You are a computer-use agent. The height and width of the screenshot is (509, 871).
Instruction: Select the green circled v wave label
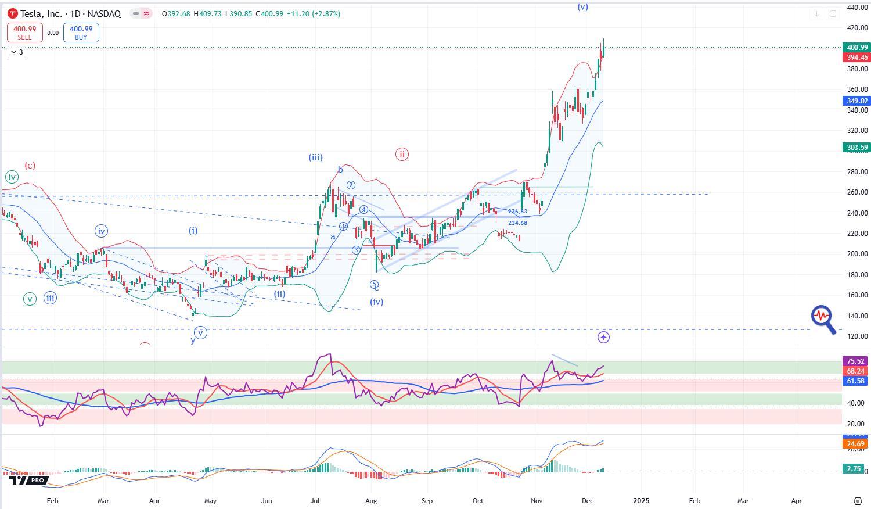[x=30, y=299]
